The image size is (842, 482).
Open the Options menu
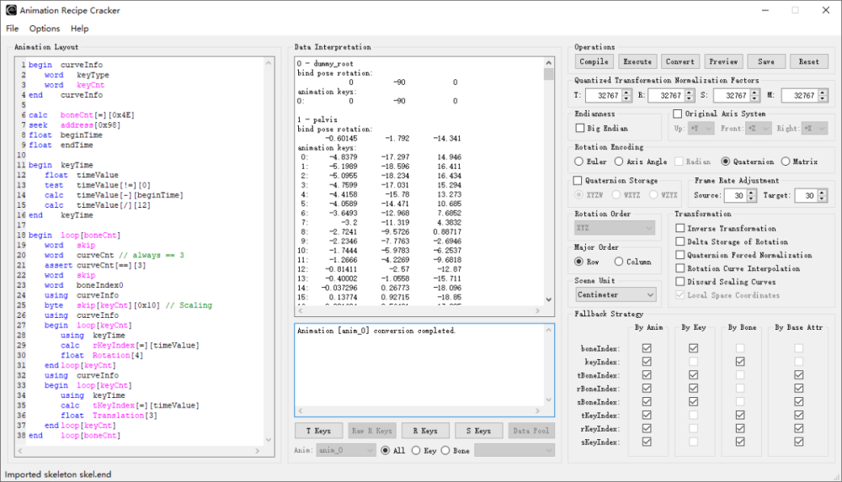point(45,29)
